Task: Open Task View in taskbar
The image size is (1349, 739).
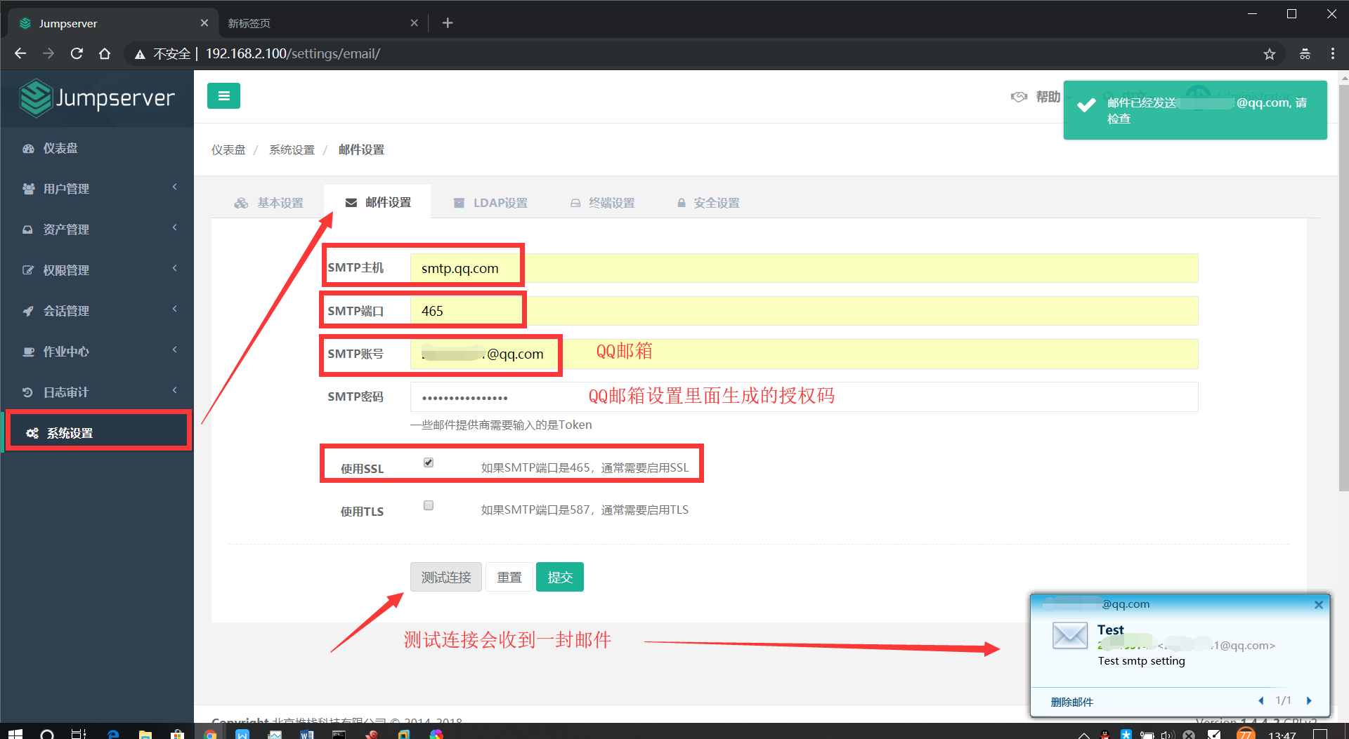Action: (79, 734)
